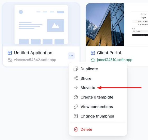Open the Client Portal building thumbnail

117,25
